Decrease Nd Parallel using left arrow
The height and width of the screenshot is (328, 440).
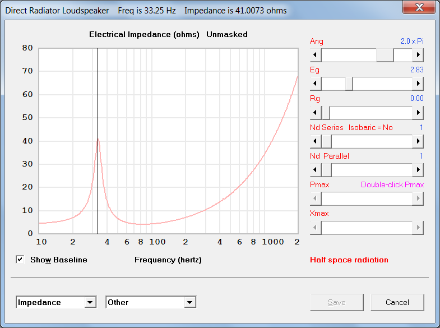(x=316, y=170)
